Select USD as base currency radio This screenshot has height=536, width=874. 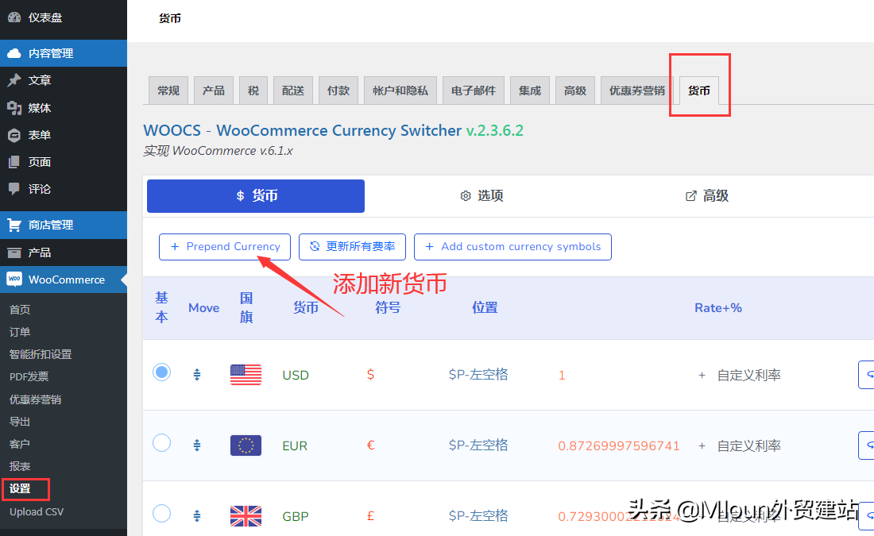pyautogui.click(x=161, y=372)
